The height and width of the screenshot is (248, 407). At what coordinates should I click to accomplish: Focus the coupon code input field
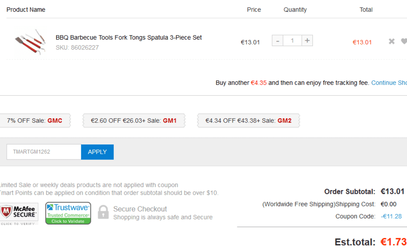tap(44, 152)
